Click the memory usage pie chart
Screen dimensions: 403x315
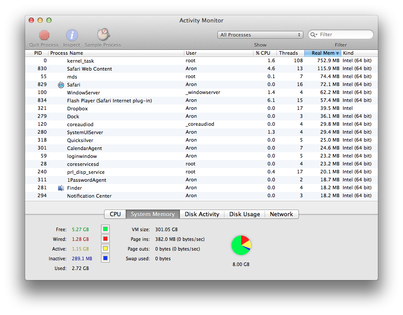click(241, 245)
